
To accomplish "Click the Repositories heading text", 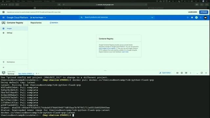I will pos(36,23).
